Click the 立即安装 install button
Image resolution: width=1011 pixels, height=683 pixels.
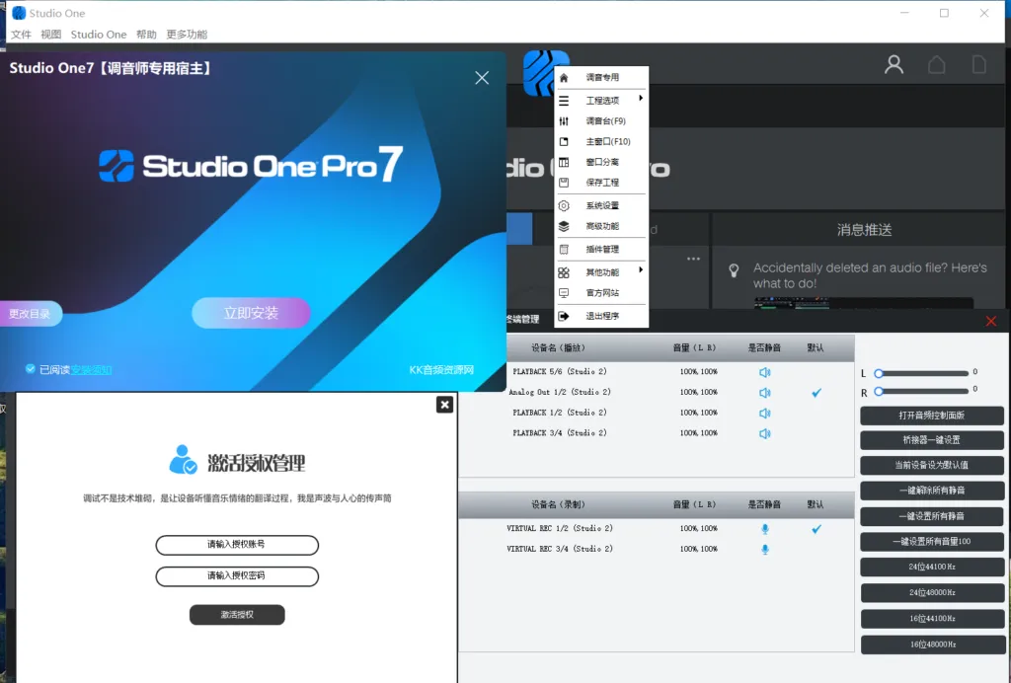click(x=251, y=313)
